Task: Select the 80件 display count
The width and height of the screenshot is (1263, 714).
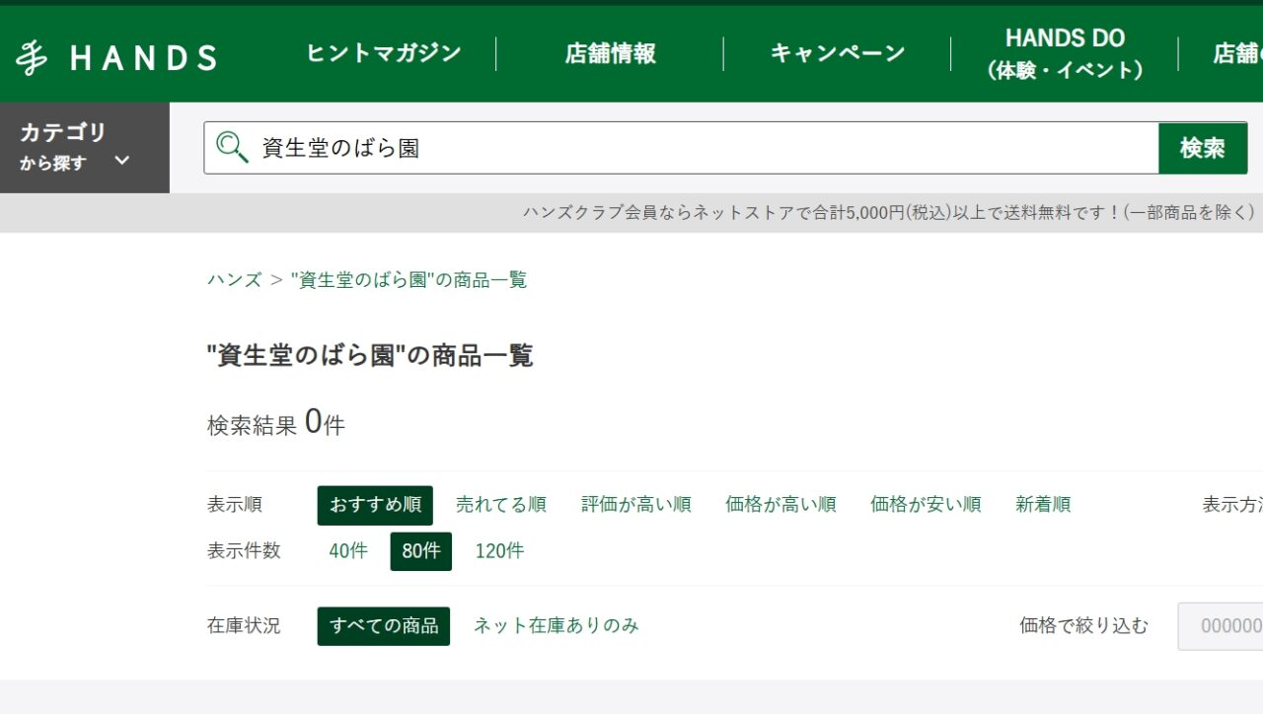Action: (x=421, y=551)
